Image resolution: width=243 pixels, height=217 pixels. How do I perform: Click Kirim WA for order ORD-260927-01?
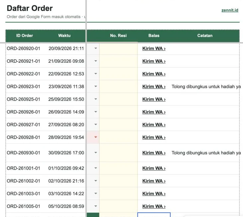pyautogui.click(x=154, y=125)
